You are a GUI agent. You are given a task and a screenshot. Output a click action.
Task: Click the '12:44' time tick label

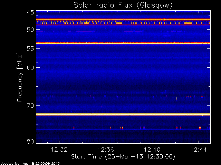pyautogui.click(x=199, y=150)
